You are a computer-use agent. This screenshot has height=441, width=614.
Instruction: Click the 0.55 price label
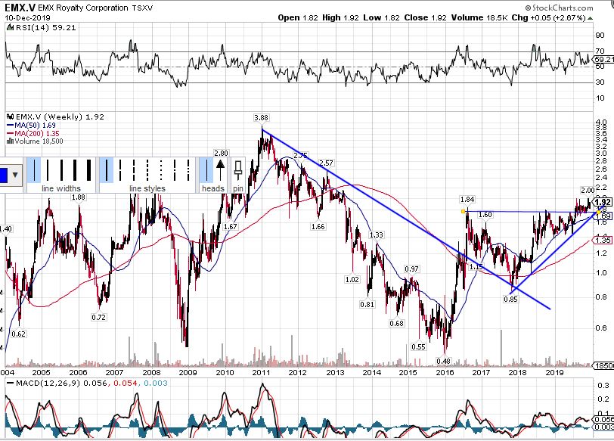[418, 347]
